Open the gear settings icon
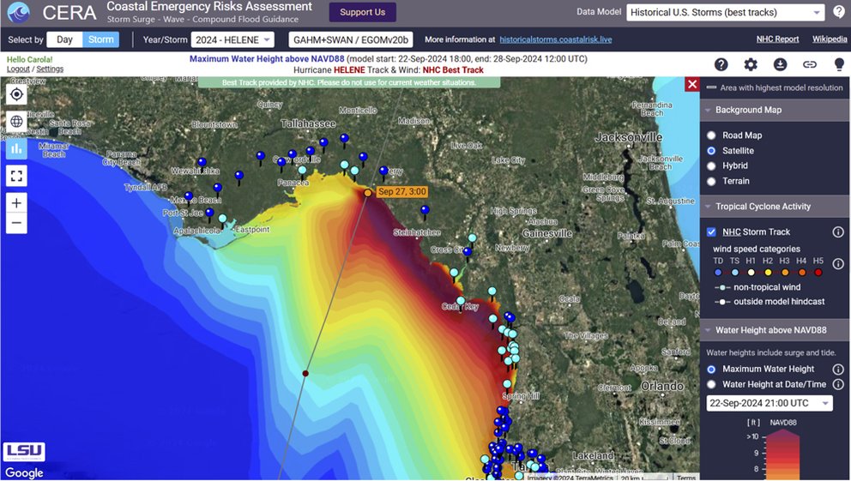Image resolution: width=851 pixels, height=481 pixels. point(751,65)
